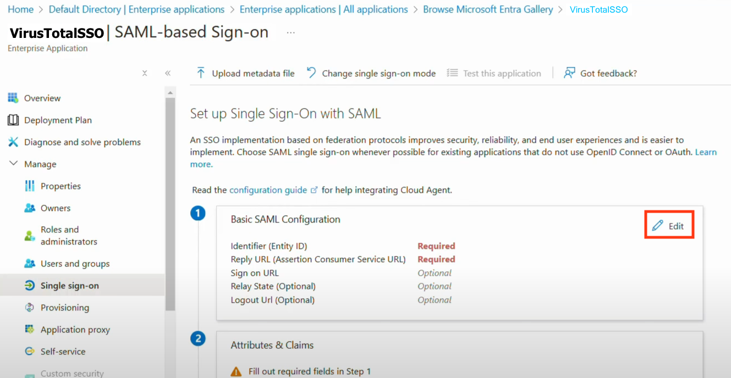Click the Single sign-on arrow icon
This screenshot has height=378, width=731.
30,285
